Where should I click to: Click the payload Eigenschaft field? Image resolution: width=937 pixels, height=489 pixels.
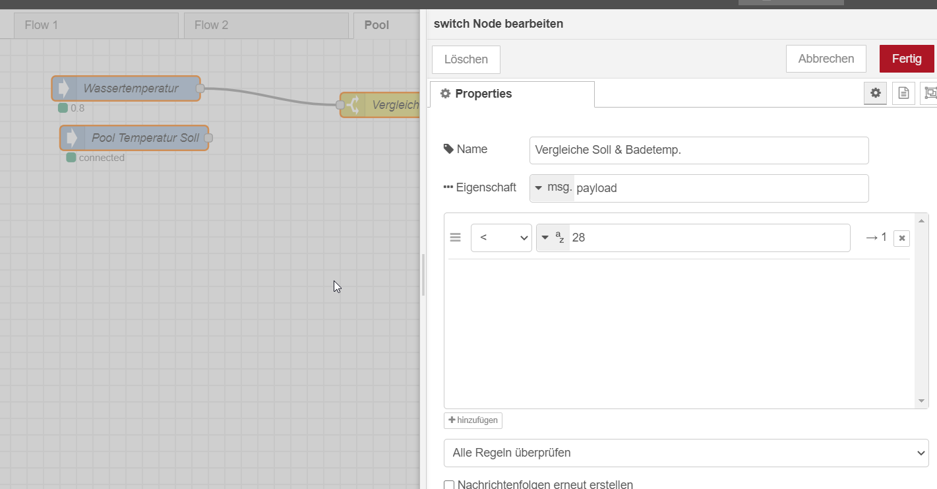coord(721,188)
